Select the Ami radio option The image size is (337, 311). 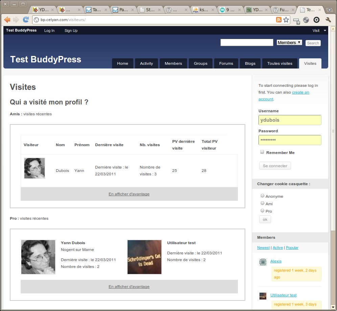pyautogui.click(x=263, y=203)
